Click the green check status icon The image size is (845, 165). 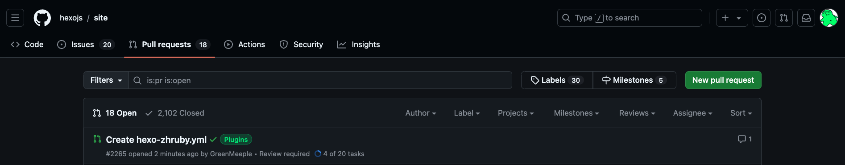[x=213, y=140]
